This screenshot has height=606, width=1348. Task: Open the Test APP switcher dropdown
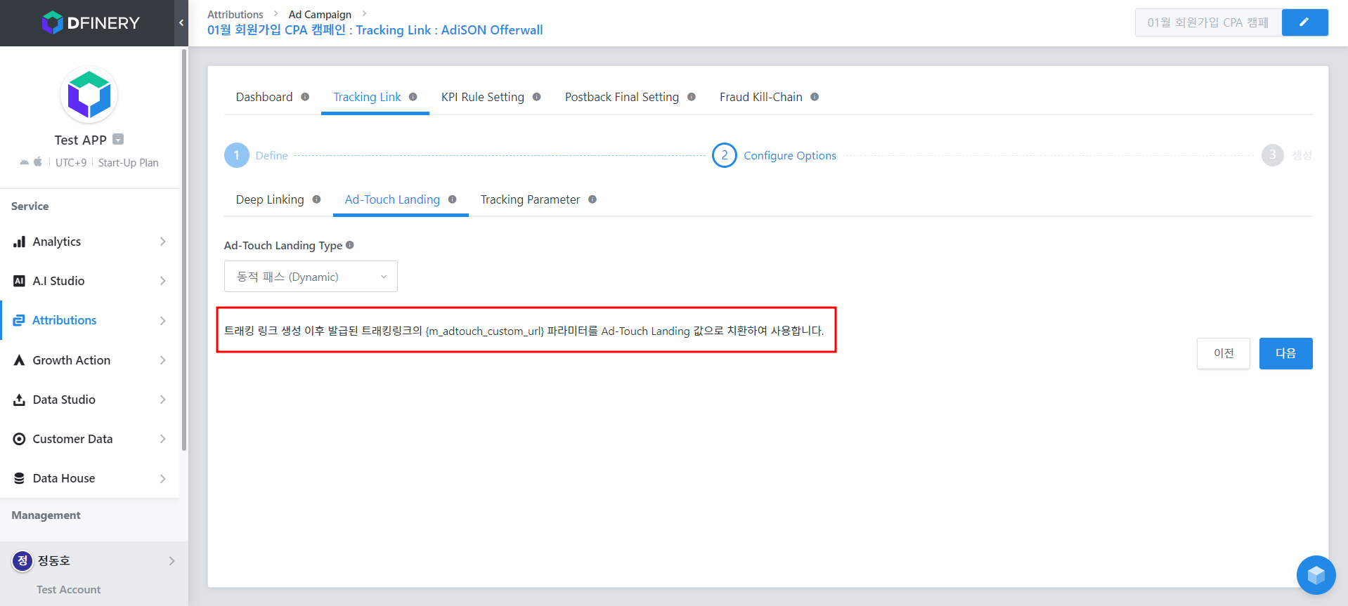(118, 139)
